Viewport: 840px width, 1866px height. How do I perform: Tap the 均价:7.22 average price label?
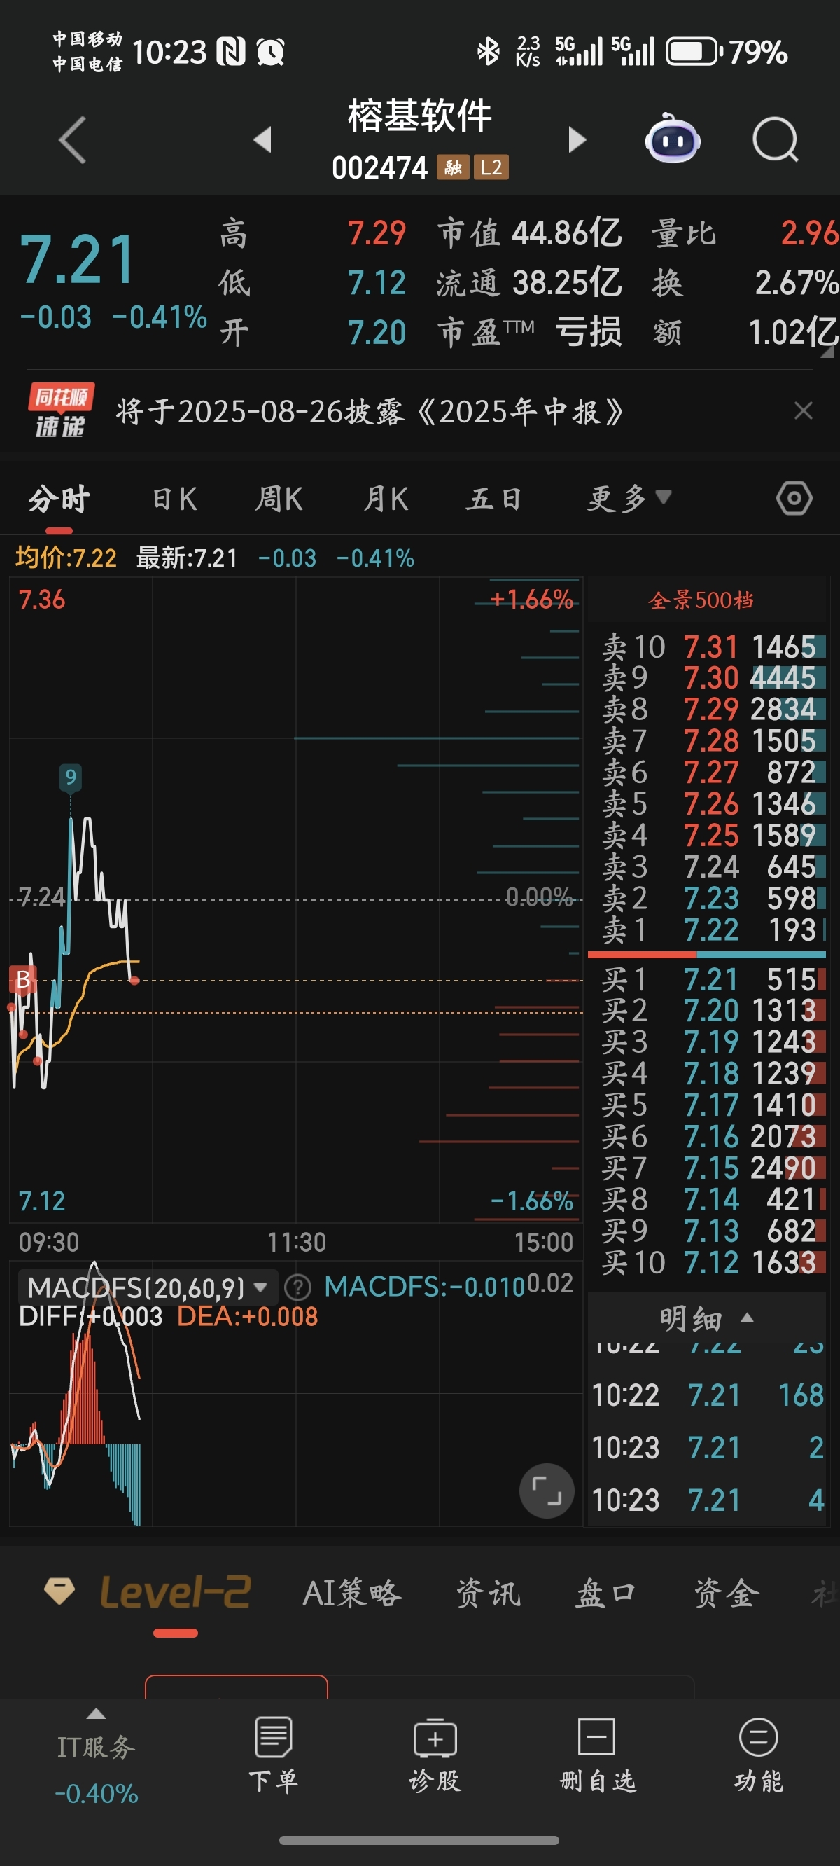pyautogui.click(x=66, y=558)
